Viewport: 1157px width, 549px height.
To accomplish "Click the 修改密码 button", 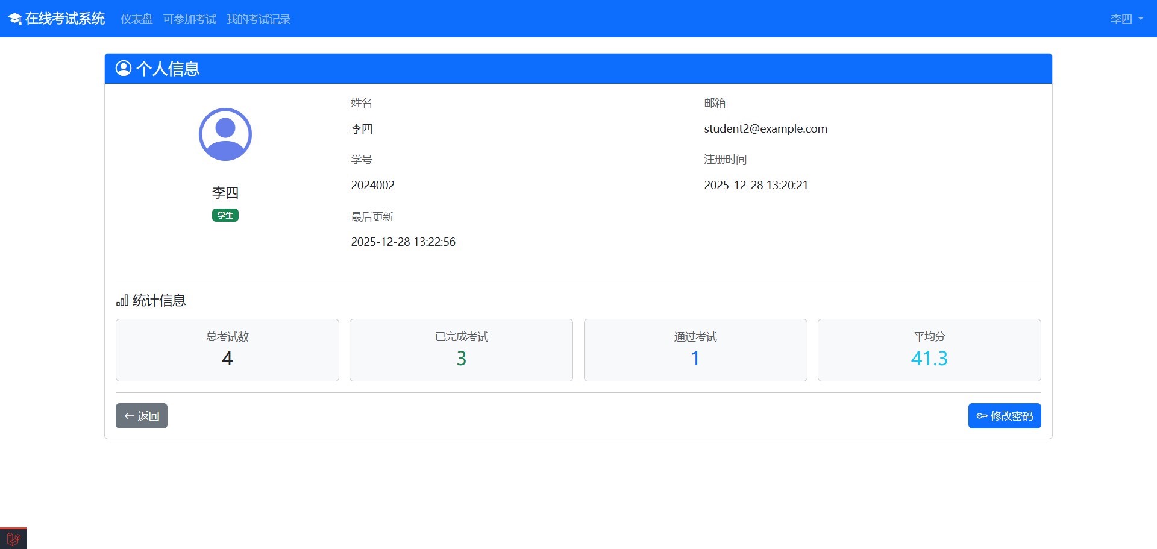I will pyautogui.click(x=1005, y=416).
